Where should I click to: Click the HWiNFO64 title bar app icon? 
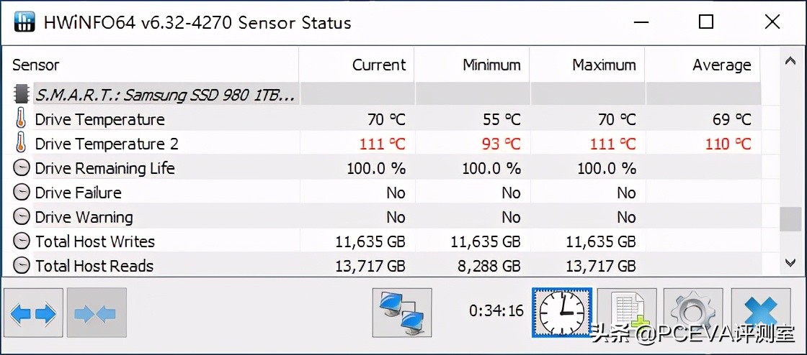(x=24, y=22)
